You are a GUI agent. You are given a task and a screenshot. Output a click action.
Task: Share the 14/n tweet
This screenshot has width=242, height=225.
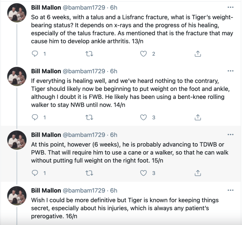click(198, 118)
